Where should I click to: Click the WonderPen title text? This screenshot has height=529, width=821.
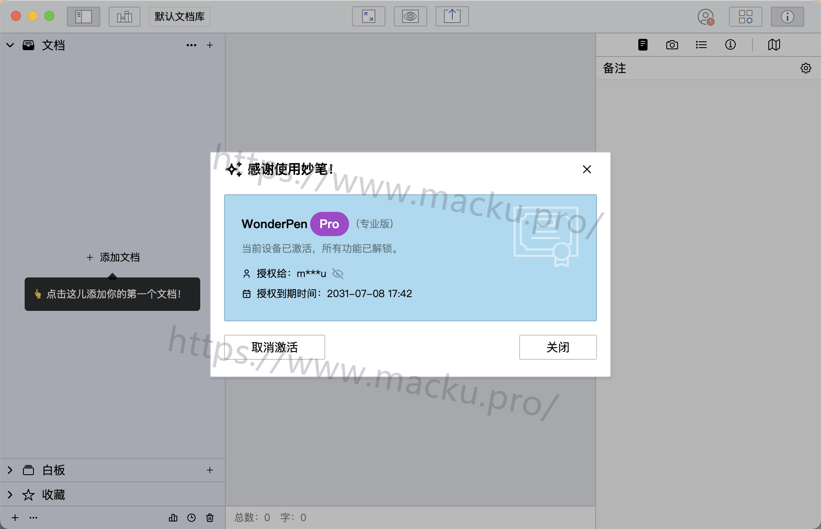(274, 224)
